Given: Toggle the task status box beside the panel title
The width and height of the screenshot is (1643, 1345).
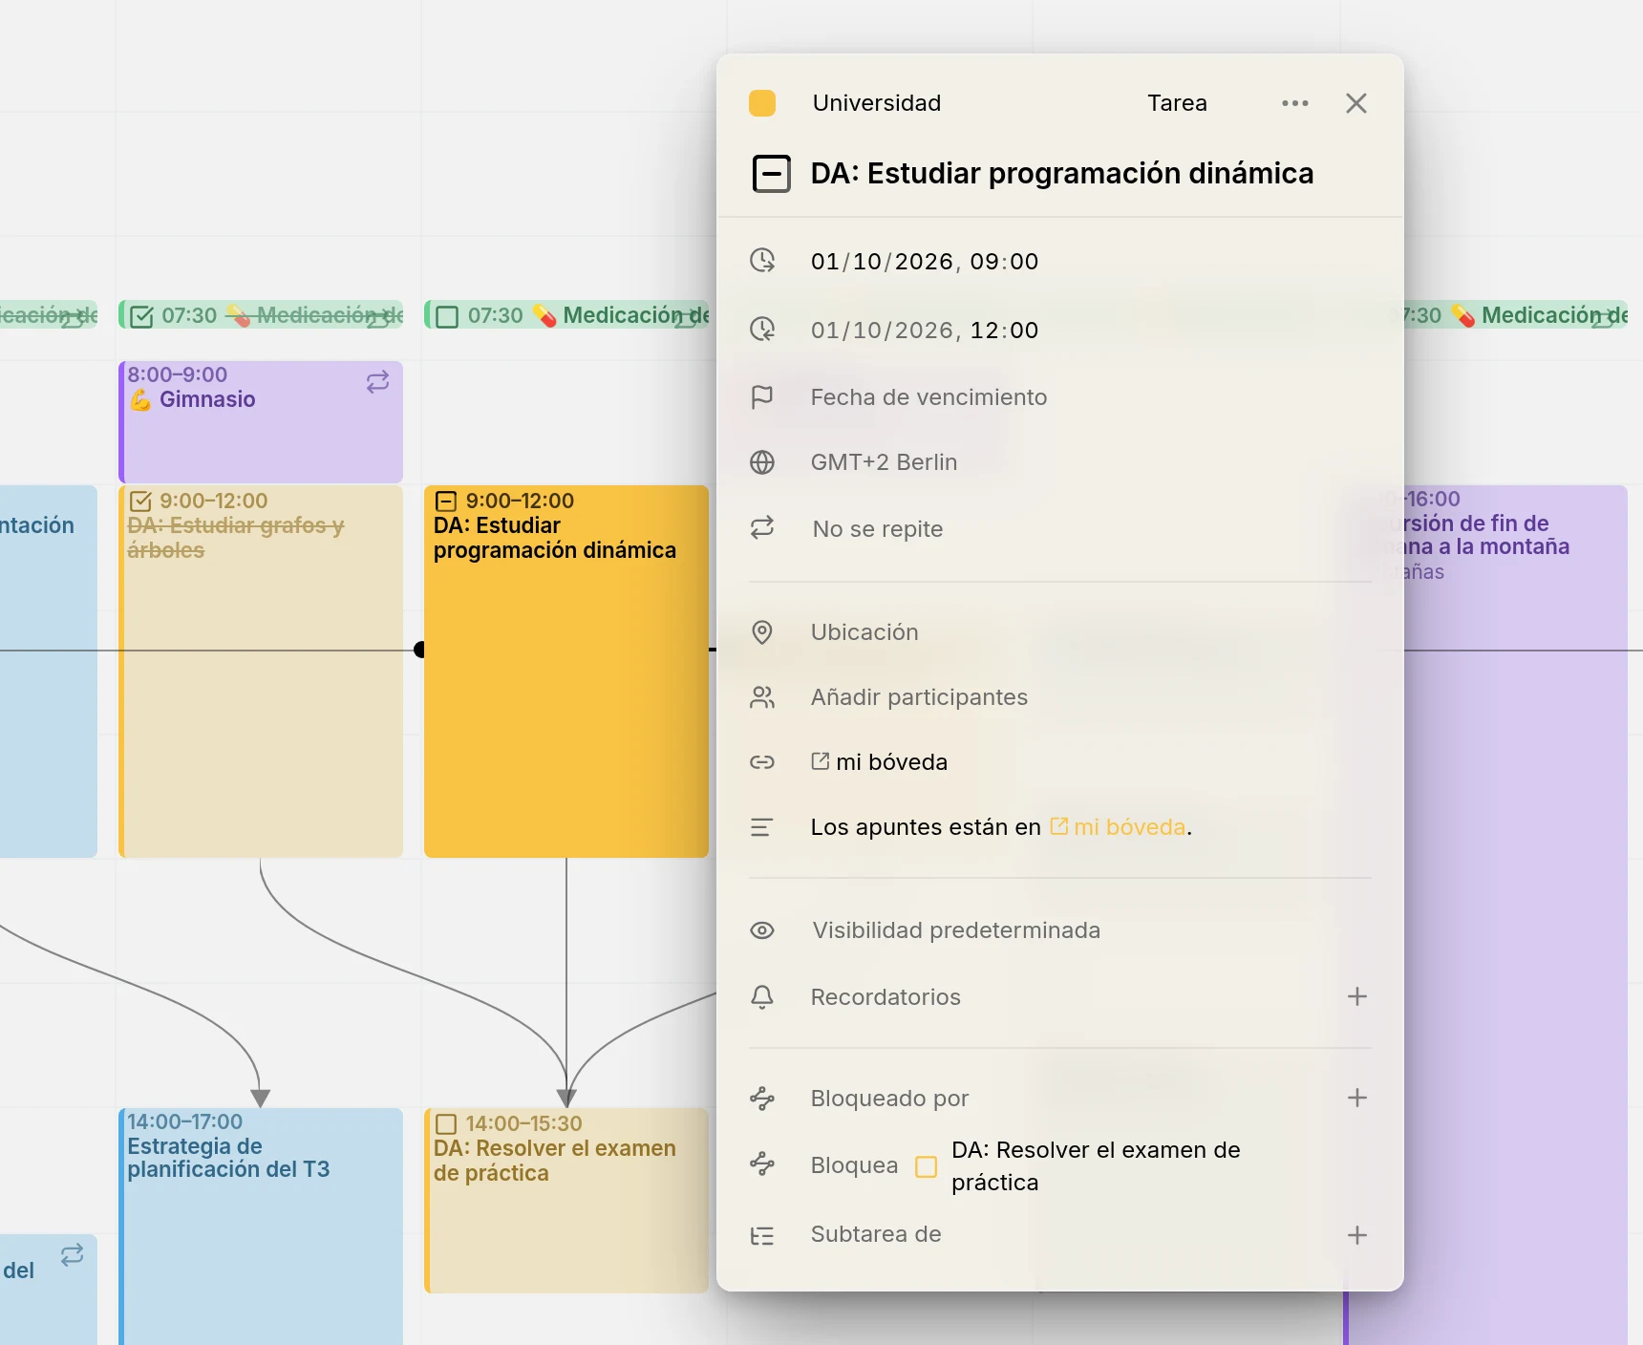Looking at the screenshot, I should click(x=772, y=174).
